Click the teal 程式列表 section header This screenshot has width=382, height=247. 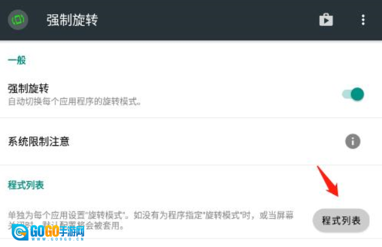(26, 185)
